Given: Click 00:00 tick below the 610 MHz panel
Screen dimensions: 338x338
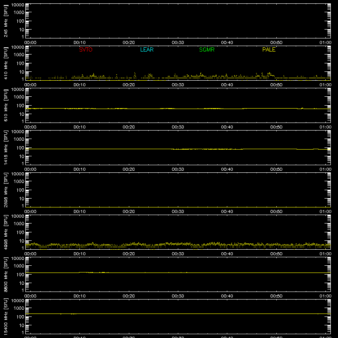Looking at the screenshot, I should (x=30, y=127).
